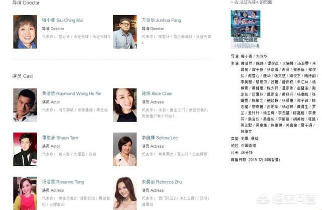Open Junhua Fang director profile link

[x=161, y=20]
